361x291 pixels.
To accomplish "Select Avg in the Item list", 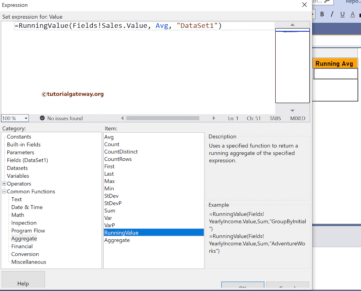I will click(109, 137).
